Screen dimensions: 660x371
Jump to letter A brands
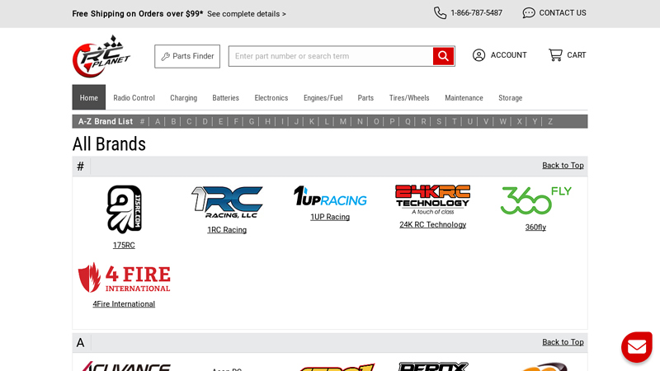pyautogui.click(x=158, y=121)
